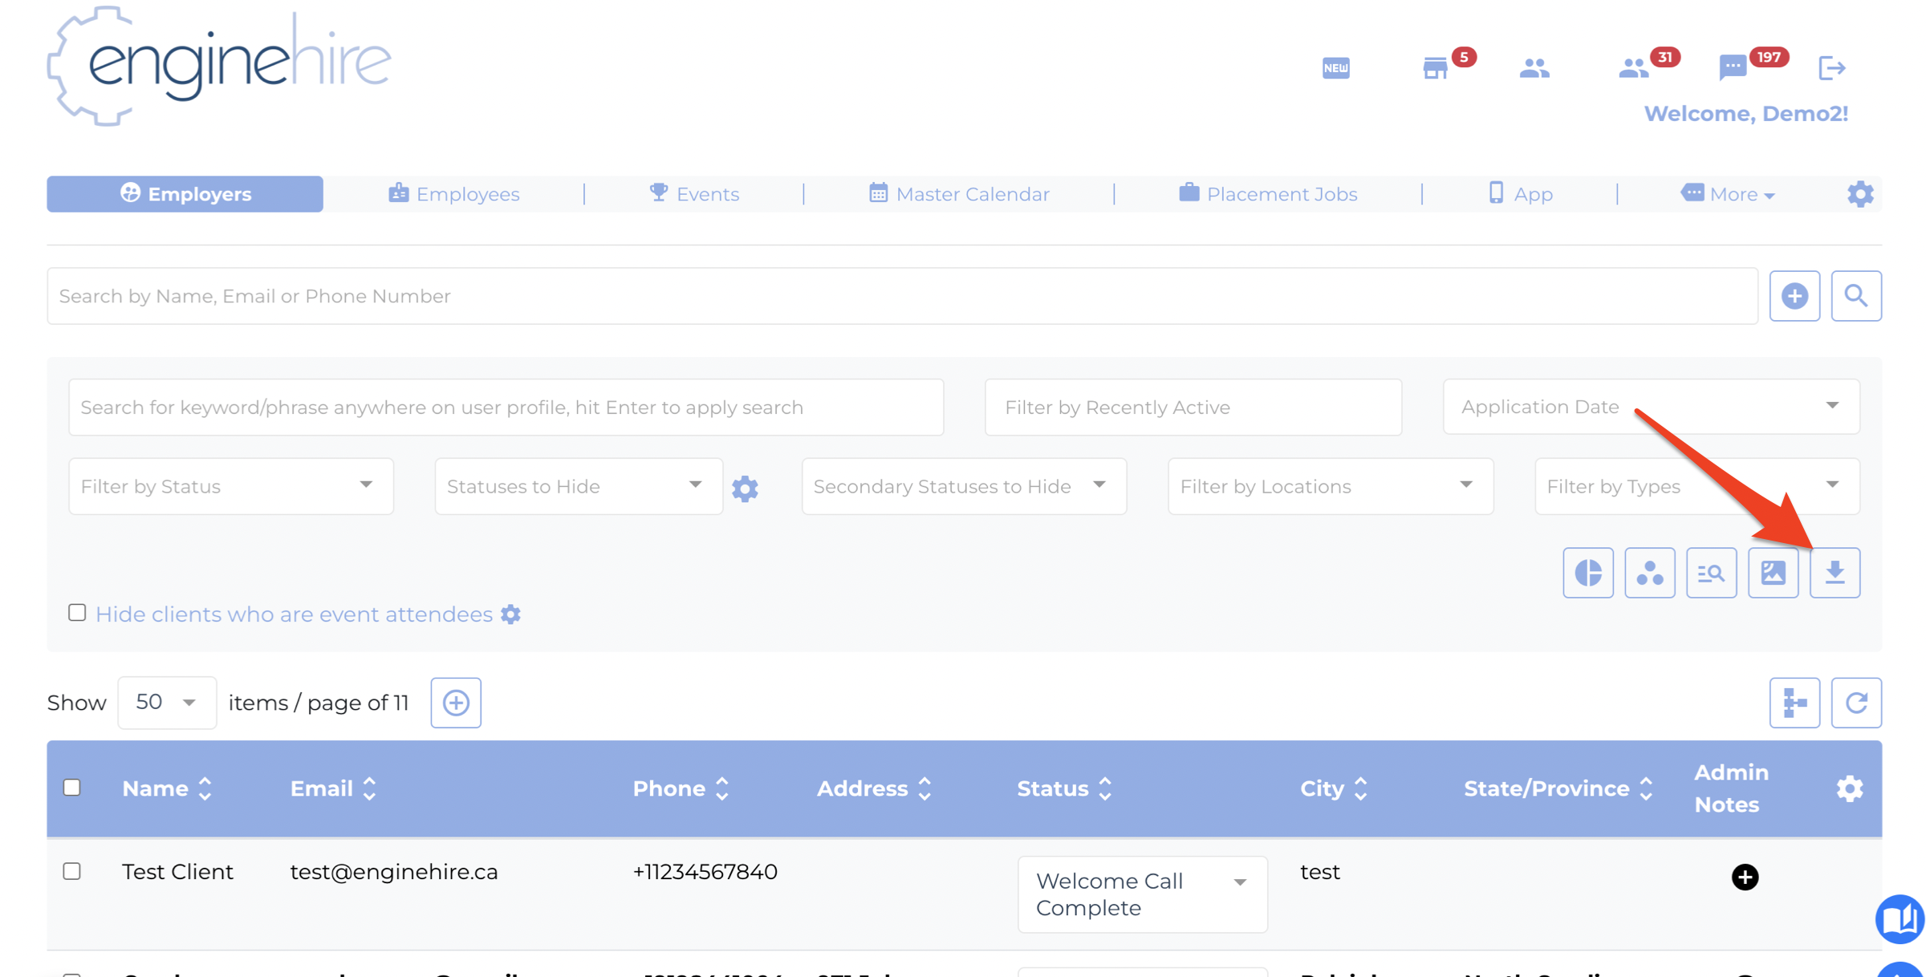Open the Application Date dropdown

click(1651, 407)
